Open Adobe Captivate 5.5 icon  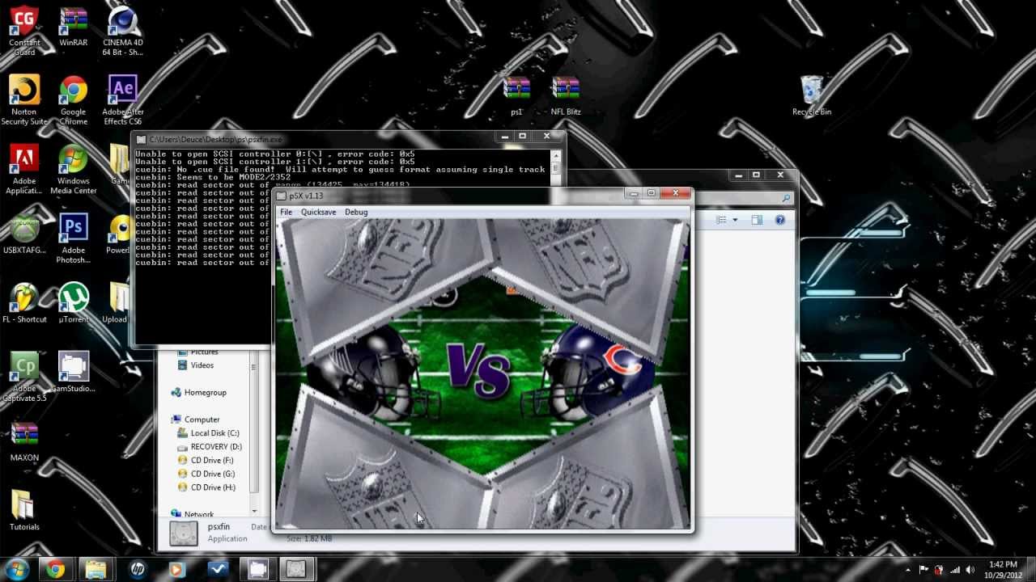point(24,377)
